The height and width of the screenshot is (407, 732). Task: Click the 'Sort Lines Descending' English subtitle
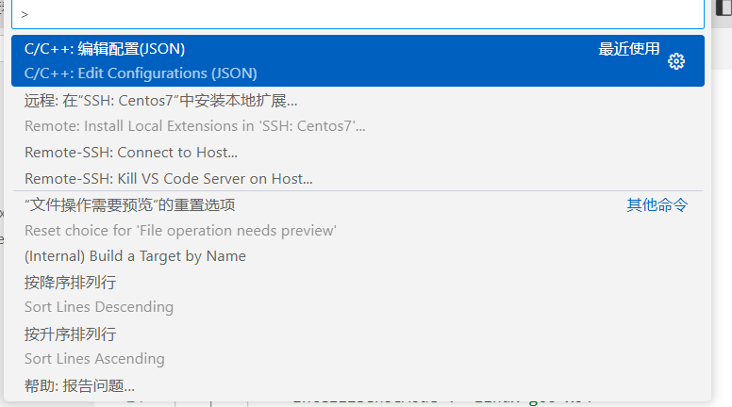point(99,307)
